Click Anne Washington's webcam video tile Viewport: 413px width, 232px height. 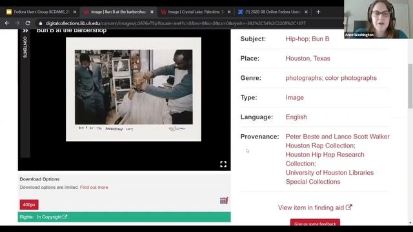click(378, 19)
